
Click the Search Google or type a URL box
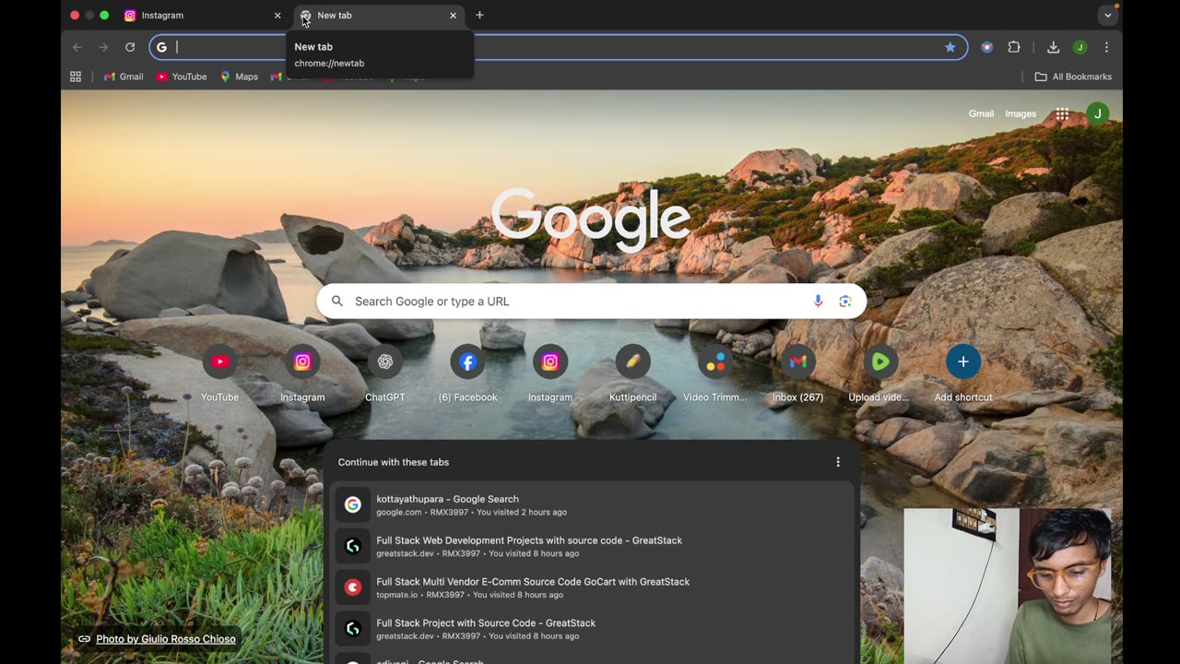coord(591,302)
